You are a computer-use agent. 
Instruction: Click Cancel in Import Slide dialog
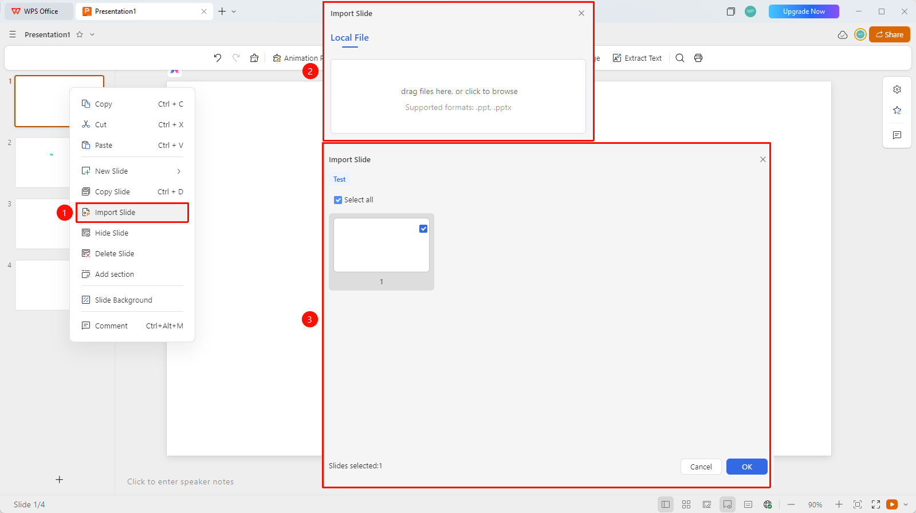(x=701, y=467)
